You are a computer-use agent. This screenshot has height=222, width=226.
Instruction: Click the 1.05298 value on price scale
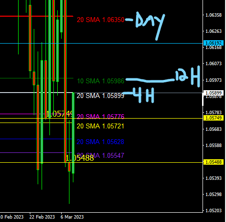(214, 195)
